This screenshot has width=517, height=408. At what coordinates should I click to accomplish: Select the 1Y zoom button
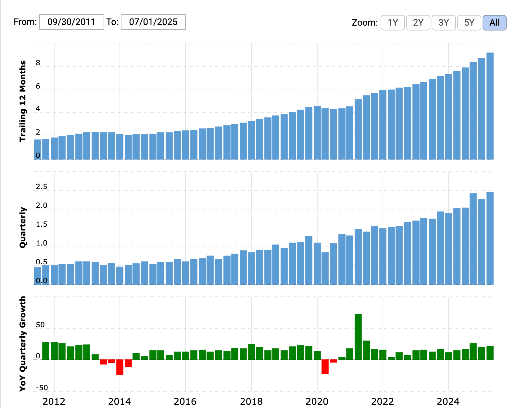(x=393, y=22)
